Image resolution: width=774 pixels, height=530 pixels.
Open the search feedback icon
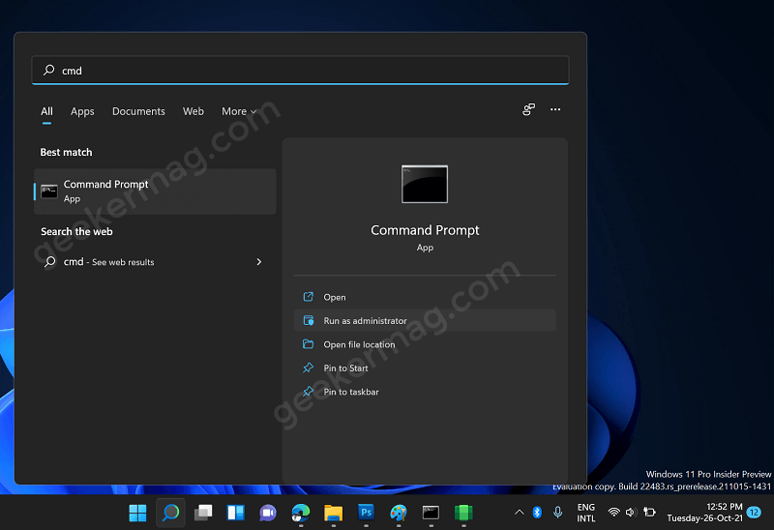(x=528, y=109)
